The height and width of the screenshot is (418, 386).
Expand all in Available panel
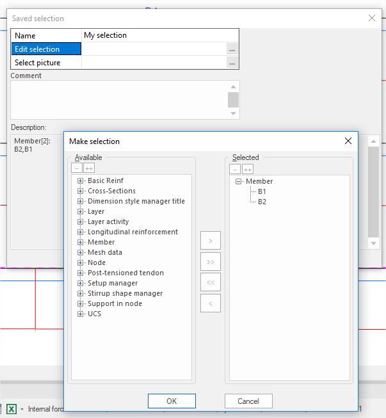coord(89,168)
